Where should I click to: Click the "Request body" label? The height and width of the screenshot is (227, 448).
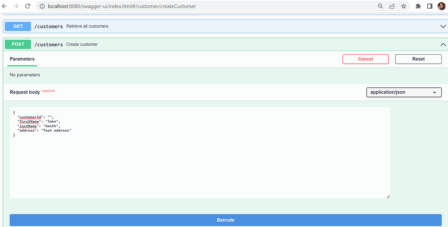pos(25,92)
